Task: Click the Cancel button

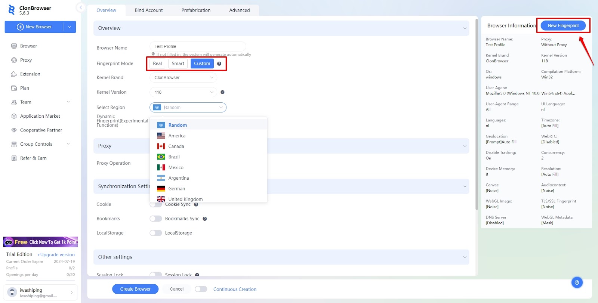Action: [177, 289]
